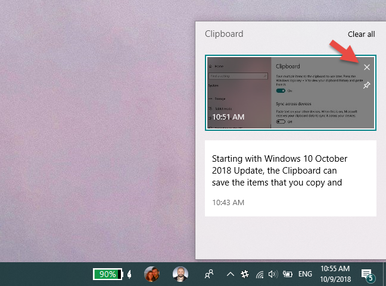Open the battery 90% indicator in the taskbar
The width and height of the screenshot is (386, 286).
tap(108, 274)
